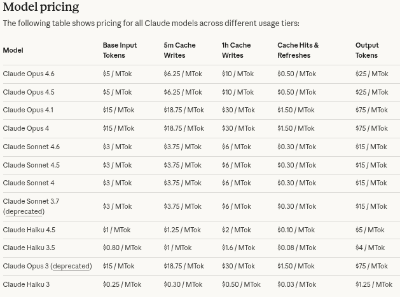Open the deprecated link beside Claude Sonnet 3.7
The height and width of the screenshot is (297, 400).
[x=24, y=211]
